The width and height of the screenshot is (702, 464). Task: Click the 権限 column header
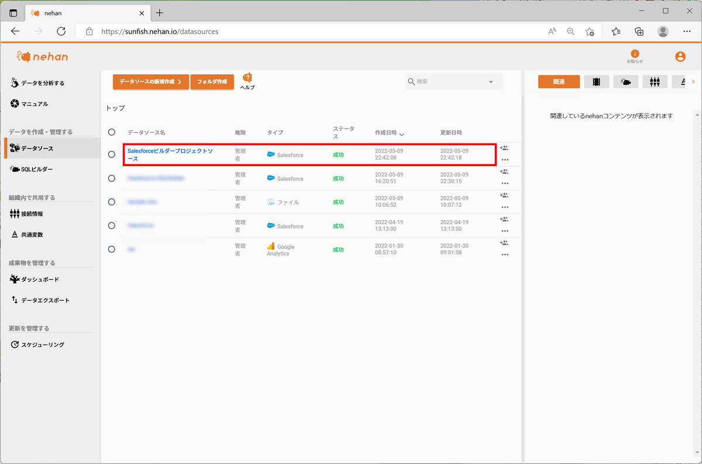coord(240,133)
